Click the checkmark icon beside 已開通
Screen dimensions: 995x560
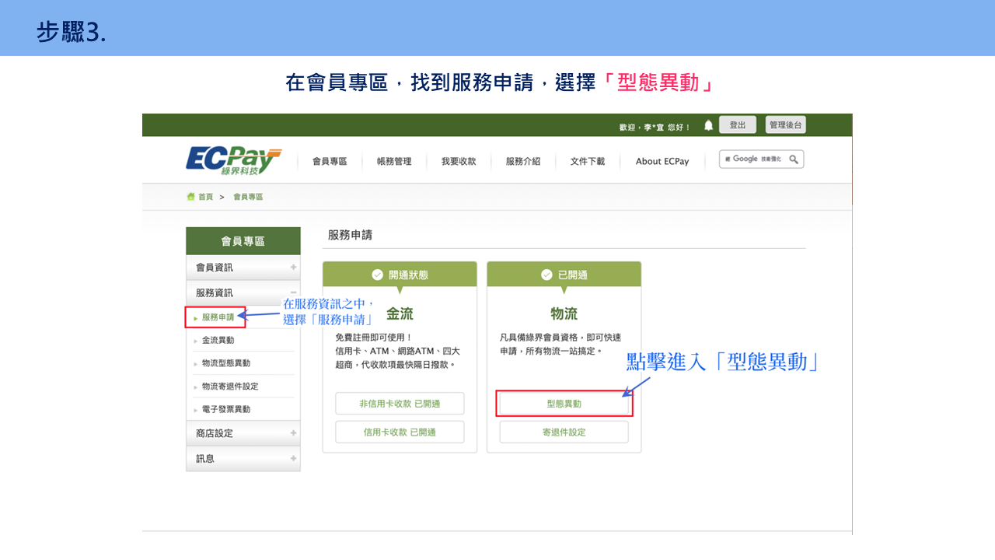coord(547,275)
